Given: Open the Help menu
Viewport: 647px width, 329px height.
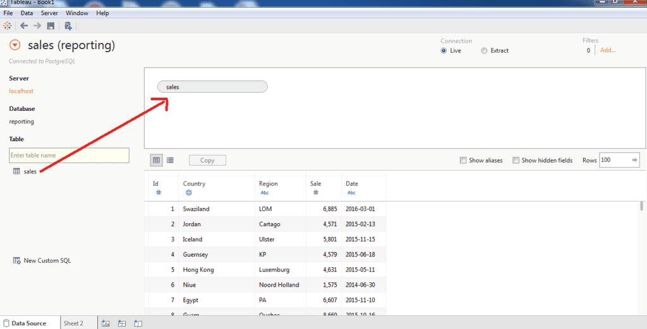Looking at the screenshot, I should point(102,13).
